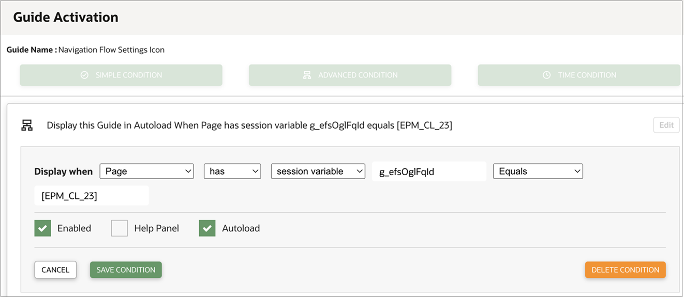
Task: Click the orange Delete Condition button
Action: (625, 270)
